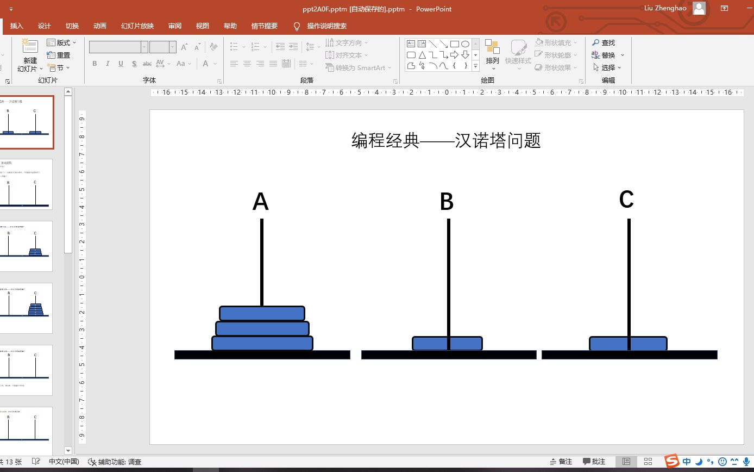Open the font name combo box
754x472 pixels.
(x=118, y=47)
